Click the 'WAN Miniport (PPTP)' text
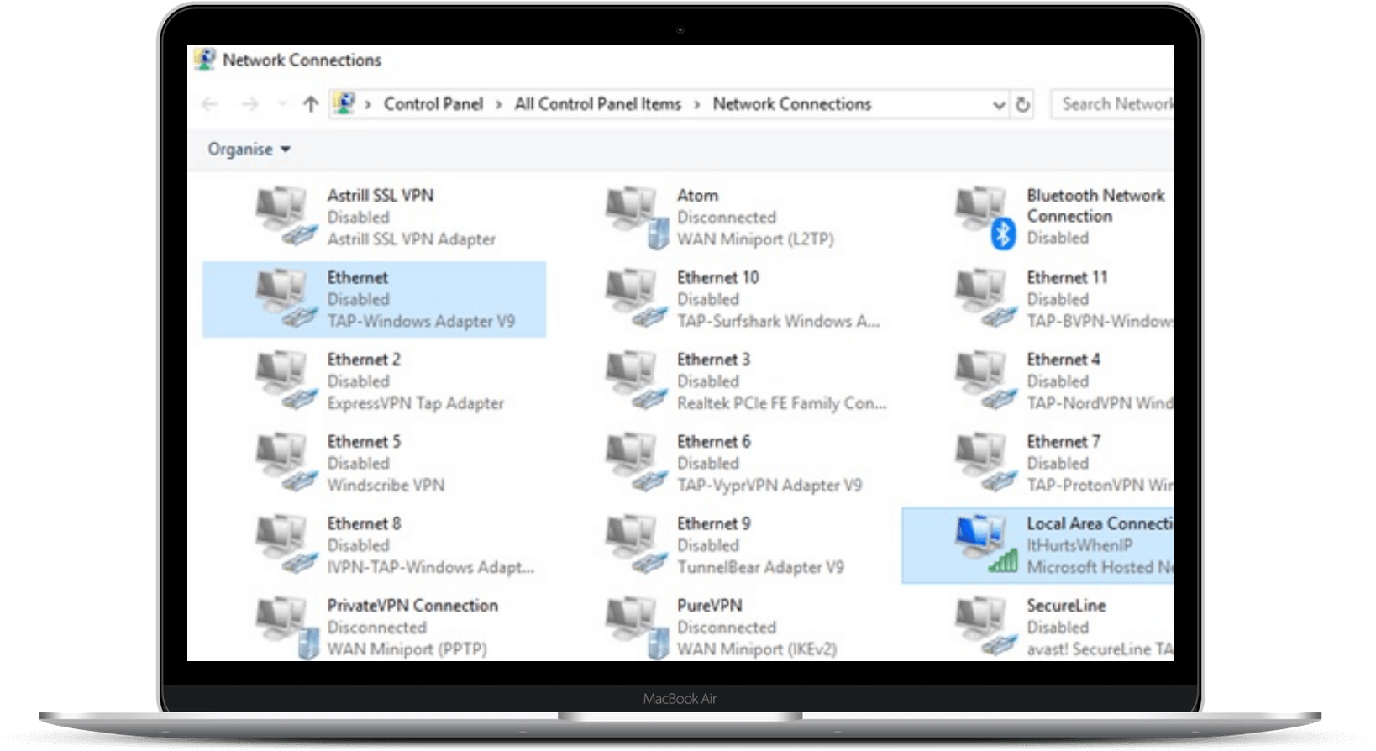The image size is (1376, 751). (407, 649)
